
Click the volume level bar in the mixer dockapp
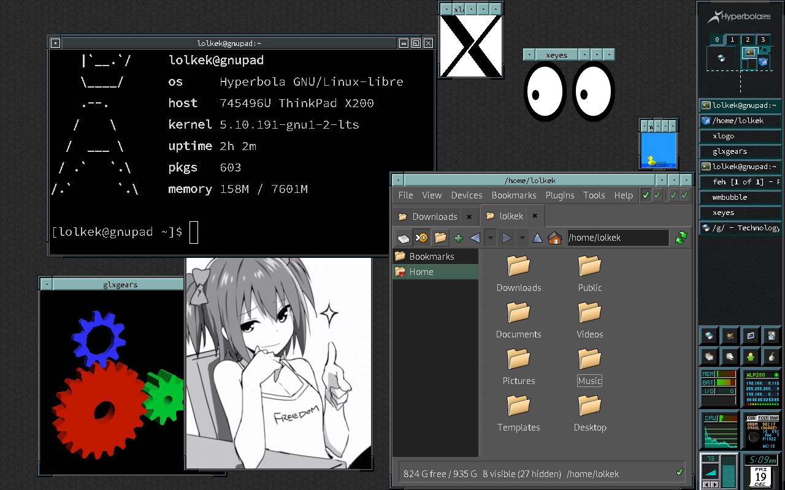(x=729, y=472)
